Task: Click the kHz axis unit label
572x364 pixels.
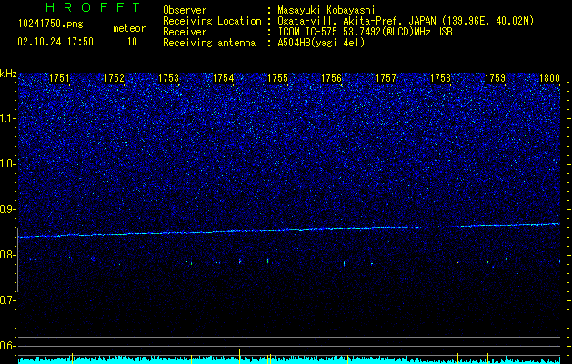Action: click(x=8, y=74)
